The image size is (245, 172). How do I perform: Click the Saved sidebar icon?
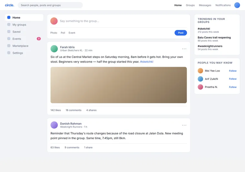tap(9, 32)
